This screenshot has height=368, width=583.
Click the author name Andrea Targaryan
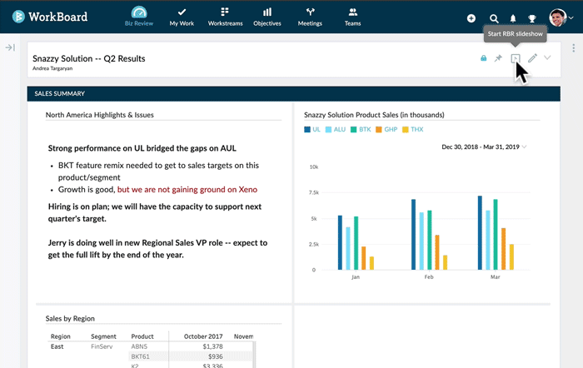pyautogui.click(x=52, y=68)
